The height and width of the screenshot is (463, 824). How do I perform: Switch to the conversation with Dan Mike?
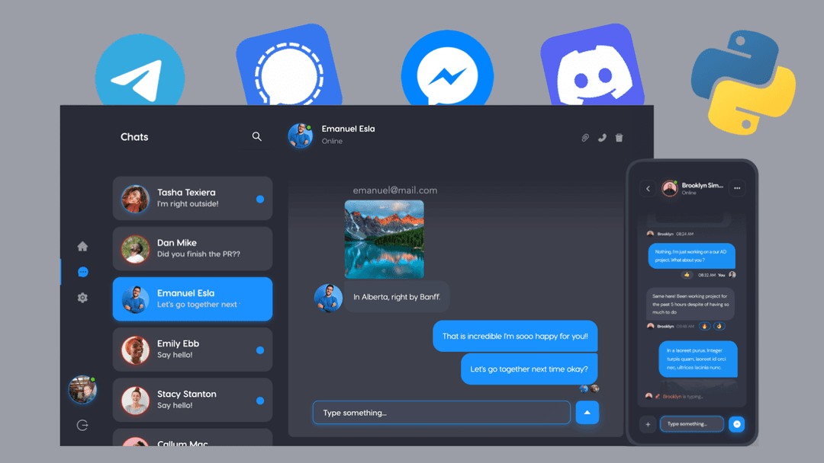coord(192,248)
